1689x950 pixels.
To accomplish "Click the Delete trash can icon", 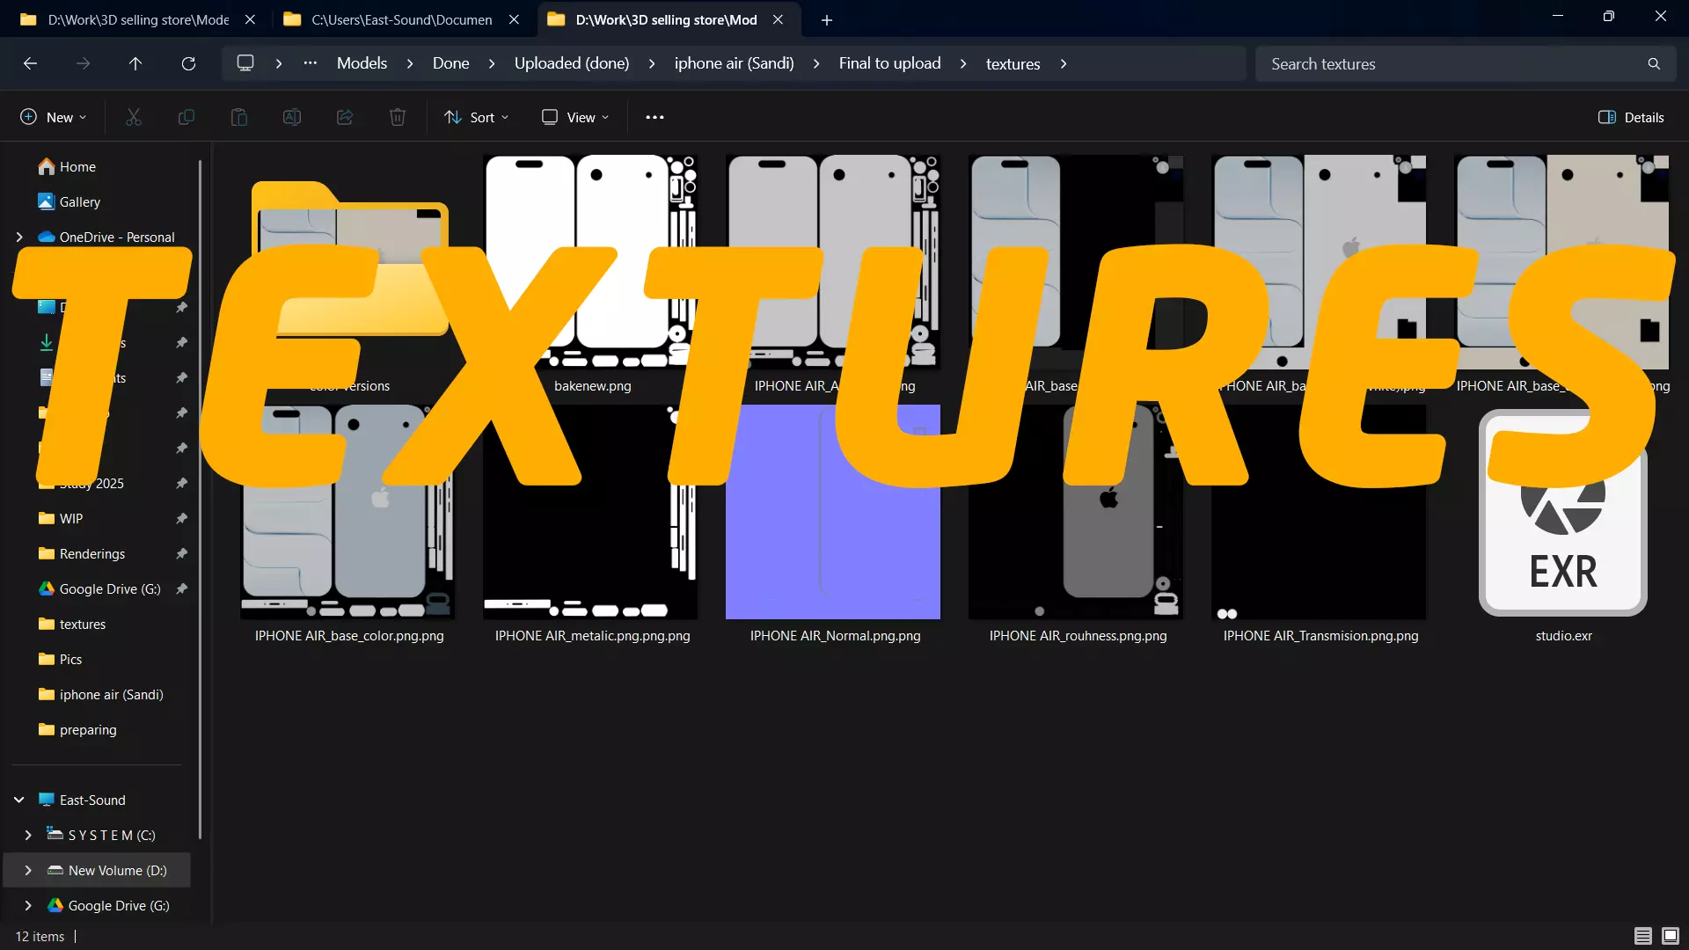I will 398,117.
